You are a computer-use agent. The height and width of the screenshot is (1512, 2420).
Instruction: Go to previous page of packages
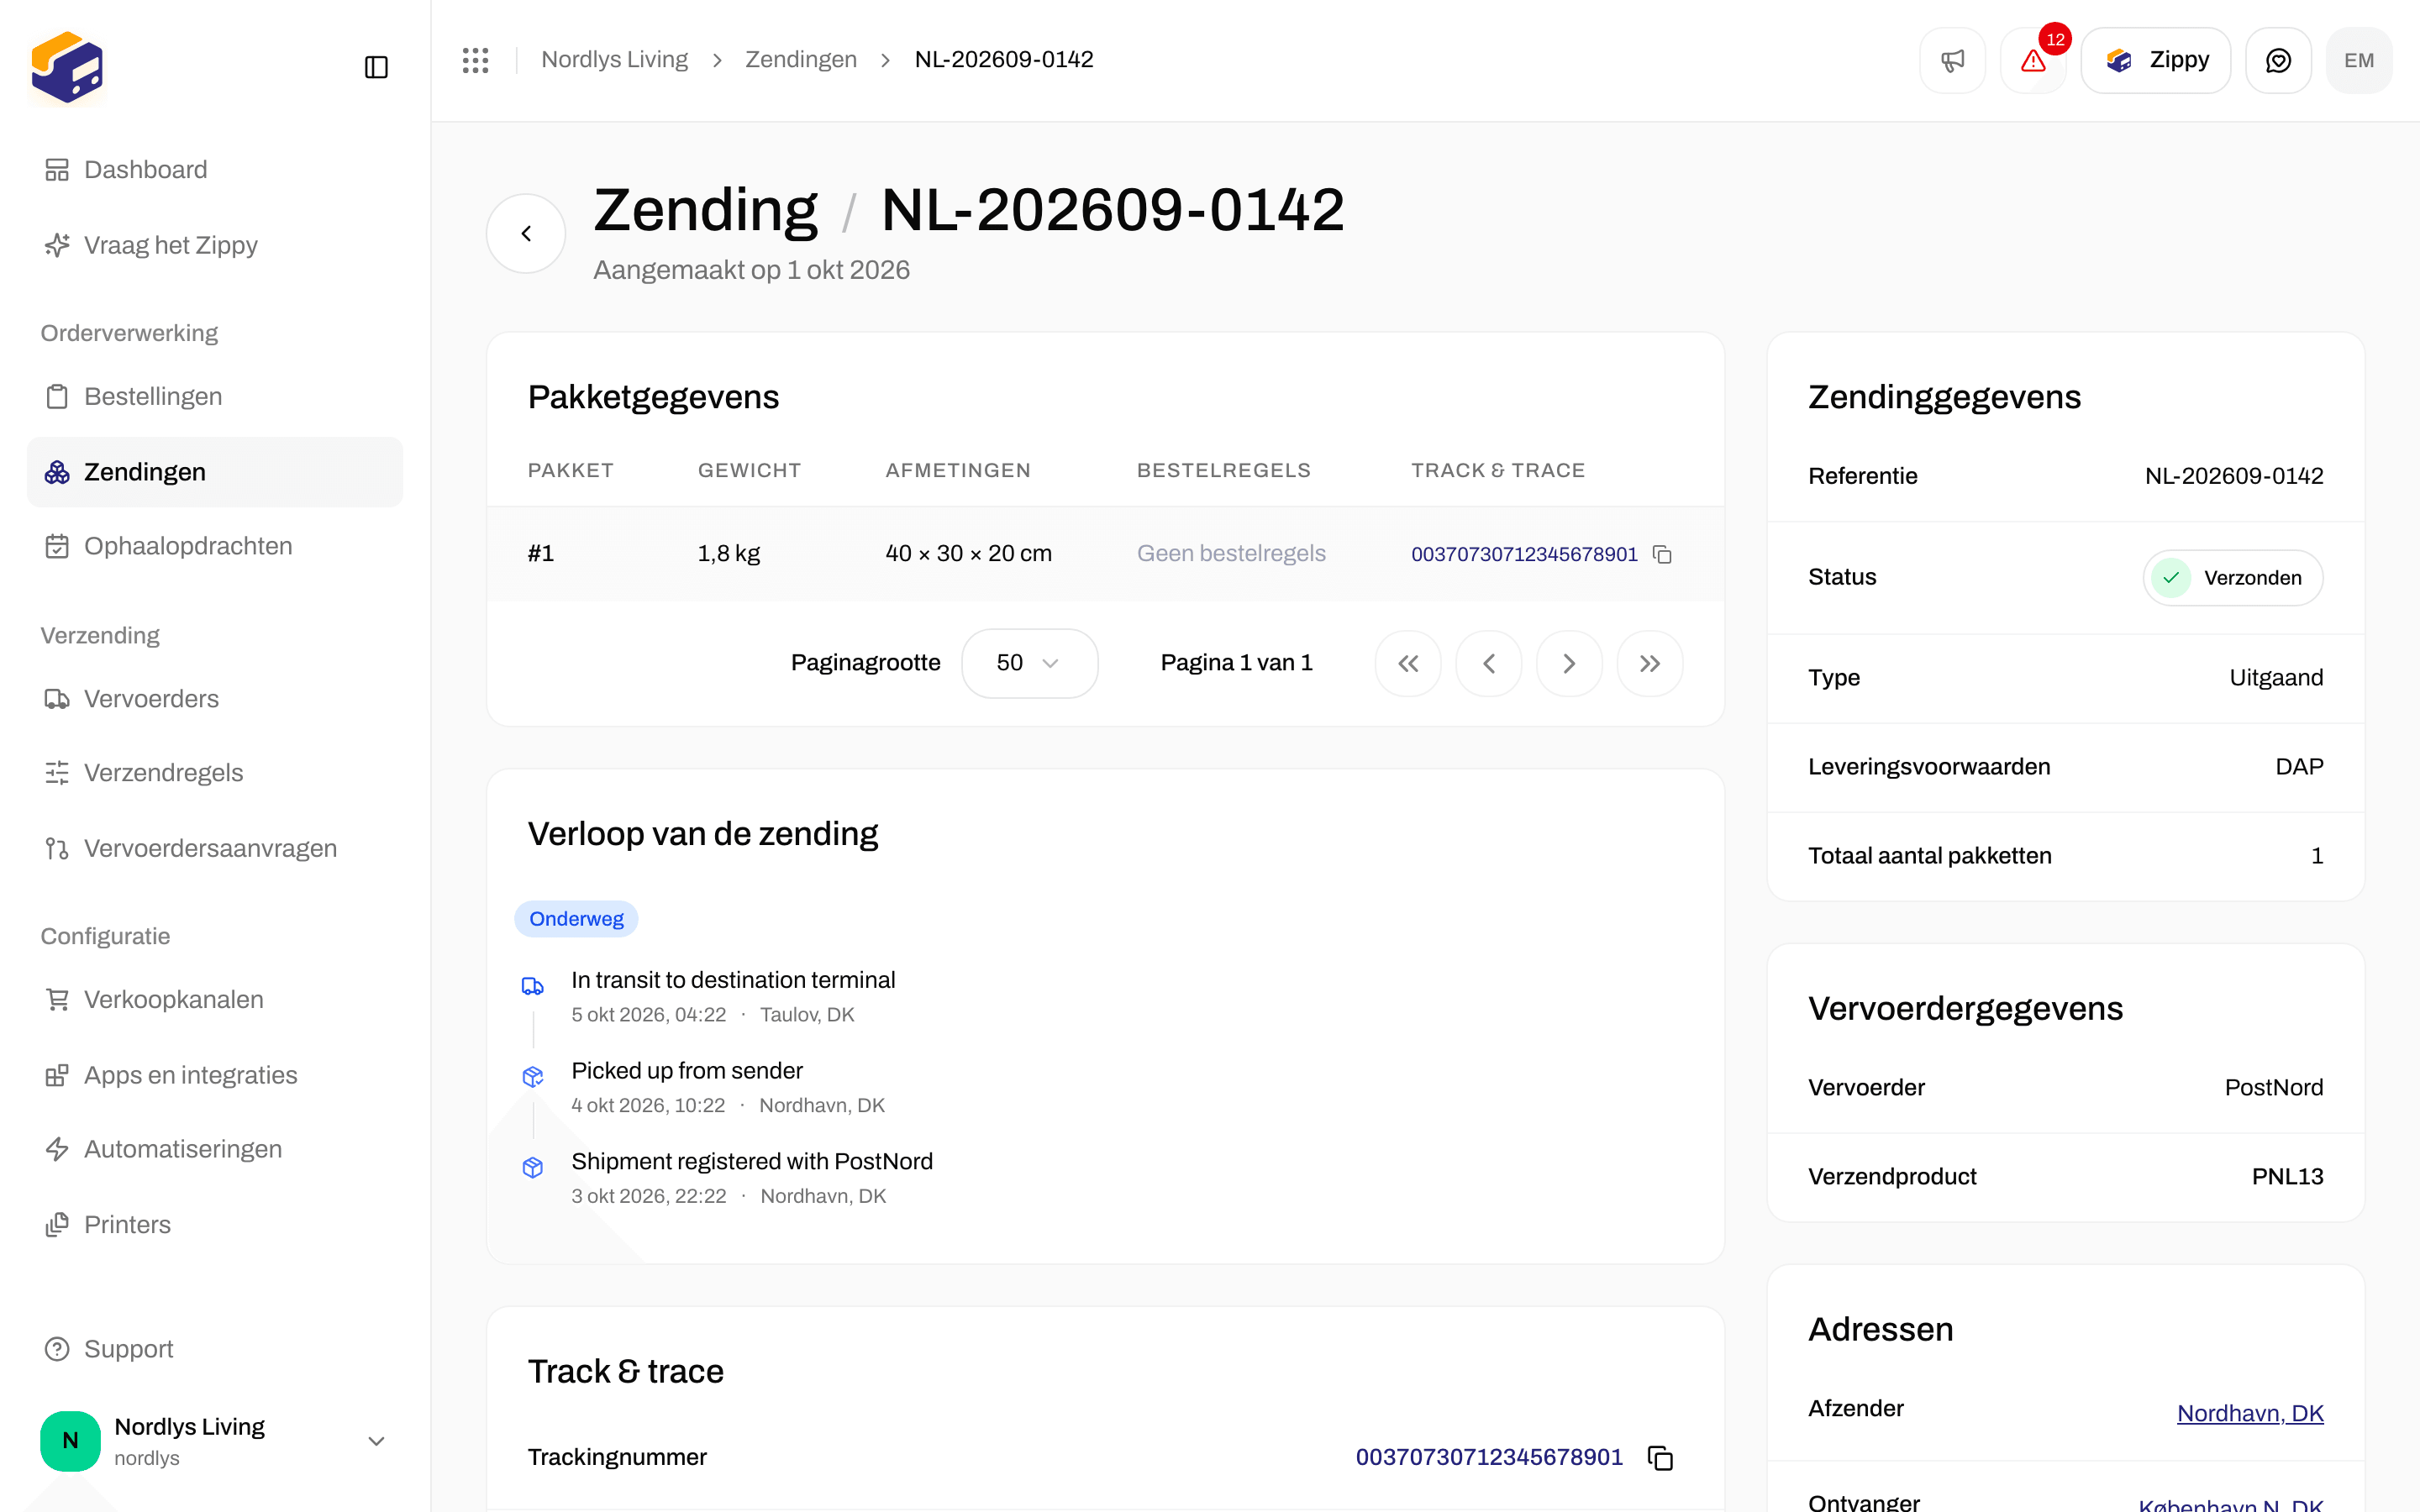[x=1489, y=663]
